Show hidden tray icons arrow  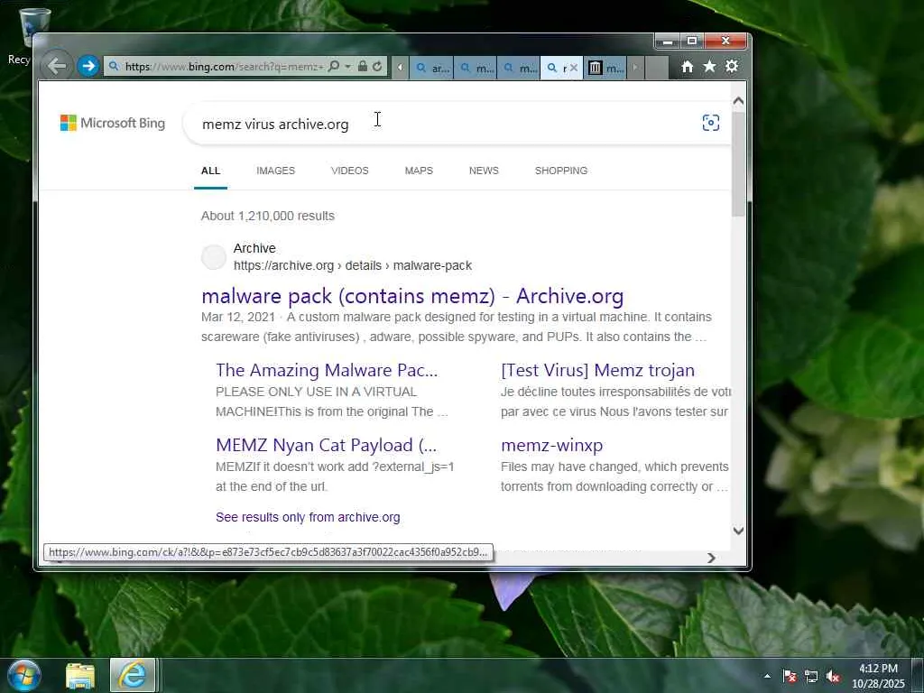point(767,677)
